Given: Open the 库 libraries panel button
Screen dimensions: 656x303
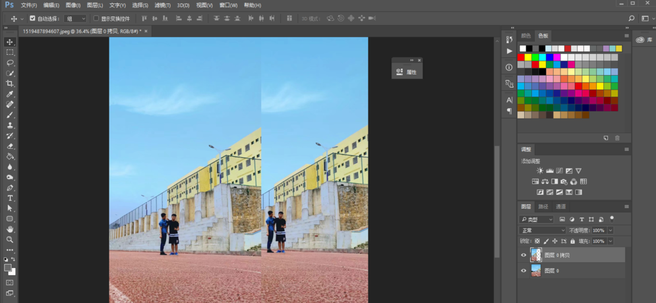Looking at the screenshot, I should click(x=643, y=40).
